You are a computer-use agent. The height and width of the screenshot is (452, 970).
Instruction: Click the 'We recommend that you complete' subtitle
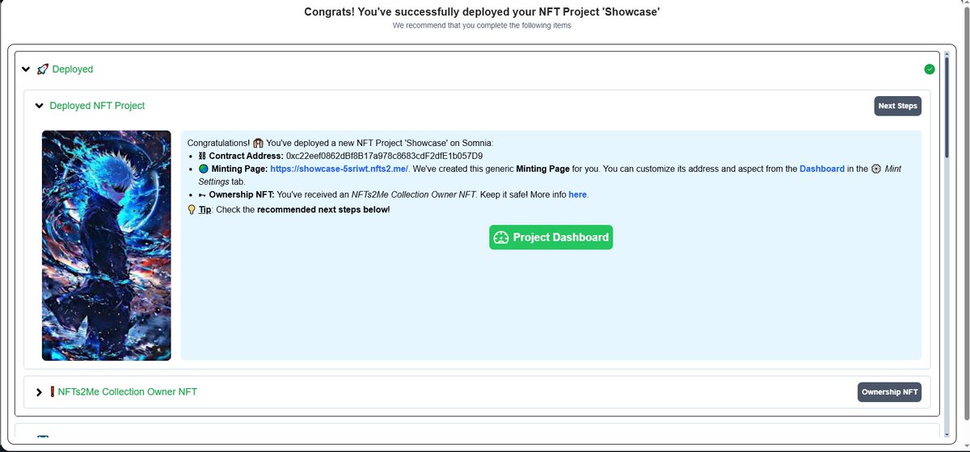(x=482, y=26)
